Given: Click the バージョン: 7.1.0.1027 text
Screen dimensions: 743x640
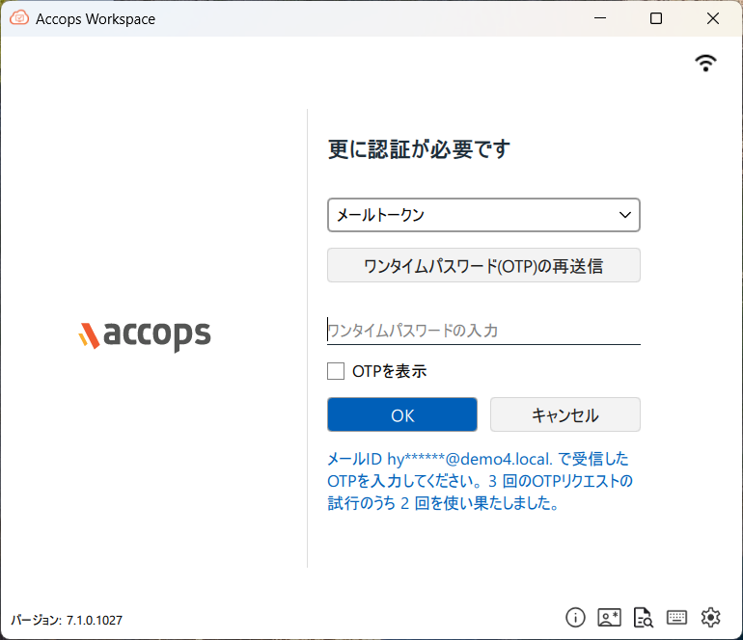Looking at the screenshot, I should pyautogui.click(x=67, y=620).
